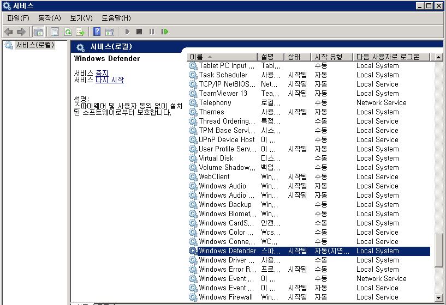Click the Stop Service square icon
Viewport: 446px width, 305px height.
pyautogui.click(x=139, y=32)
